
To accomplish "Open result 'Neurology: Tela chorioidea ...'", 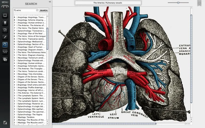I will tap(30, 74).
